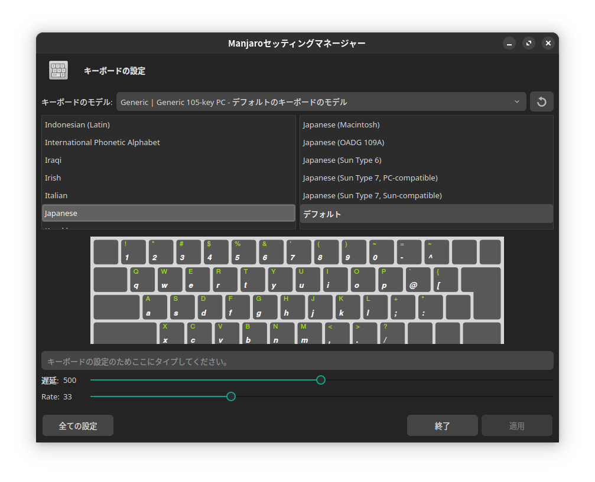The width and height of the screenshot is (595, 482).
Task: Choose Japanese (Sun Type 7, Sun-compatible) variant
Action: point(426,195)
